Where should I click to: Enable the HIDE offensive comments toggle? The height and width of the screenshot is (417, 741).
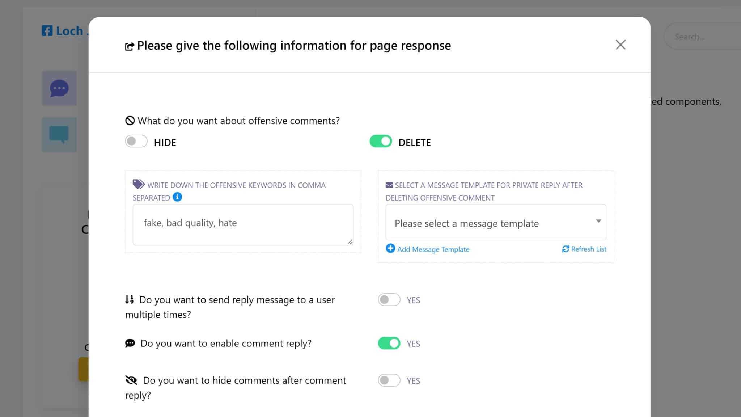136,141
